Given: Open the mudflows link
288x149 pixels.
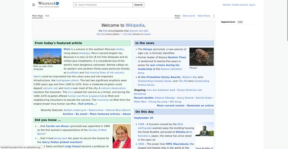Looking at the screenshot, I should tap(73, 73).
